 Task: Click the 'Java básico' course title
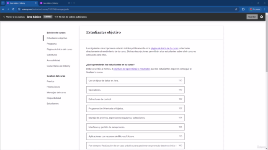(x=34, y=17)
